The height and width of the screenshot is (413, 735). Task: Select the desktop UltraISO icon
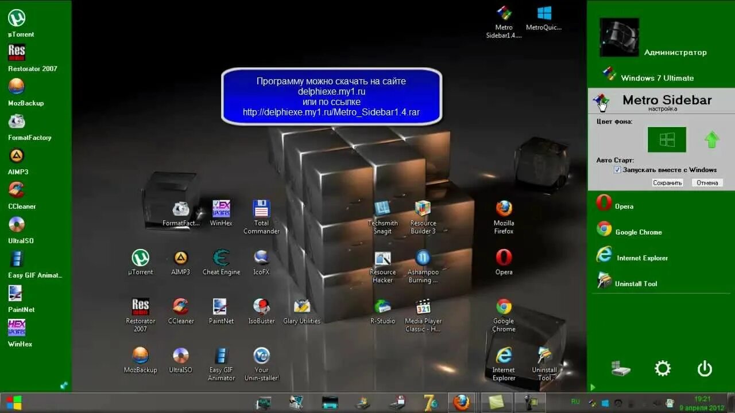[181, 360]
